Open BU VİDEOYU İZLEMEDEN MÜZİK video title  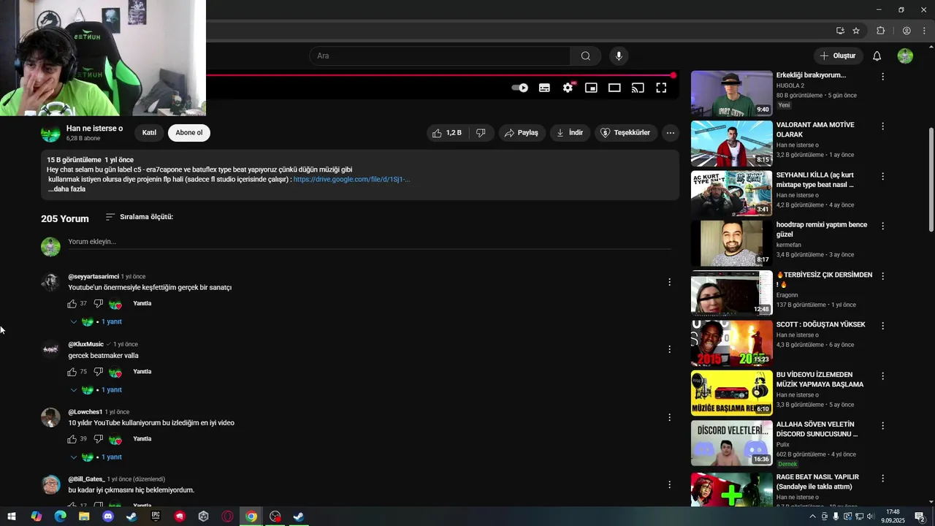coord(820,380)
